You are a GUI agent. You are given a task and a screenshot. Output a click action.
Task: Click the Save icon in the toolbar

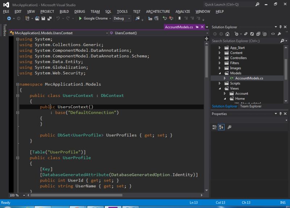click(43, 18)
